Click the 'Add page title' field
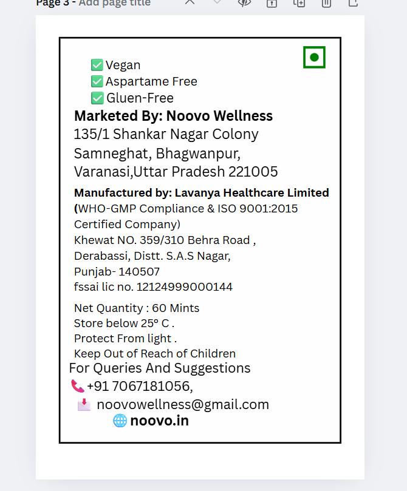 [115, 3]
